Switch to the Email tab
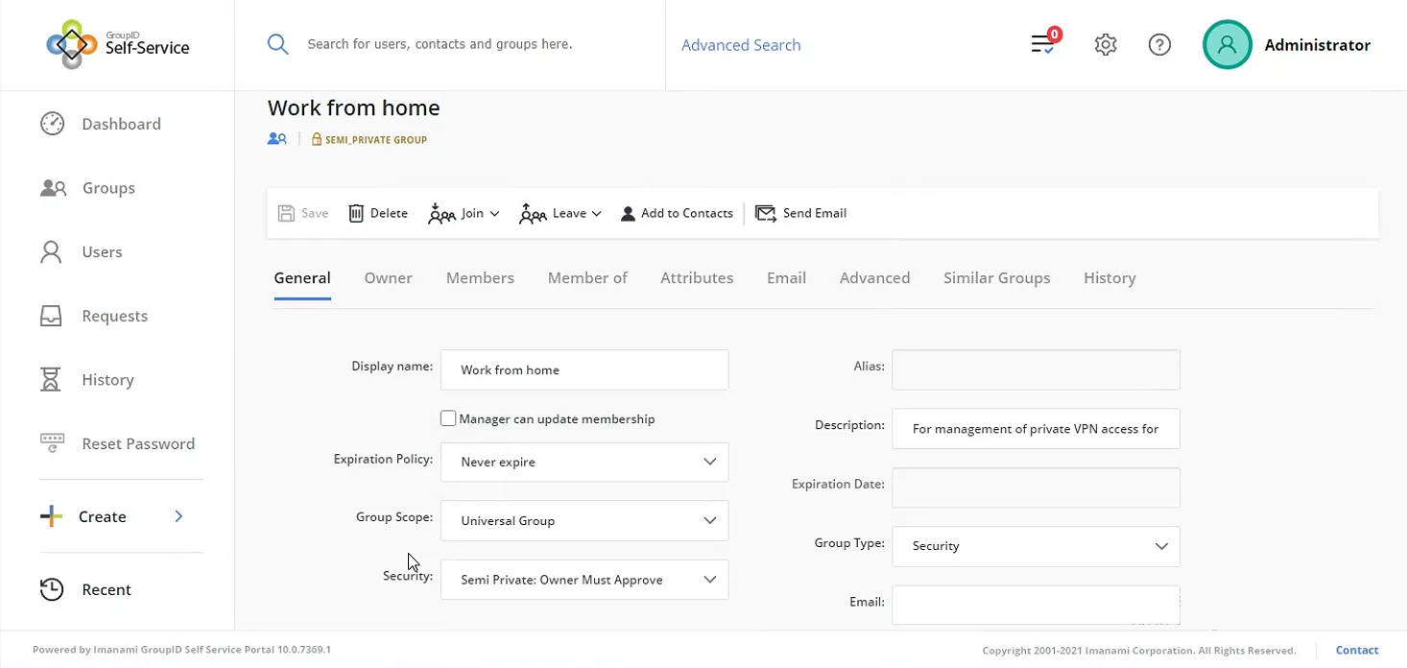The width and height of the screenshot is (1407, 668). [x=786, y=277]
